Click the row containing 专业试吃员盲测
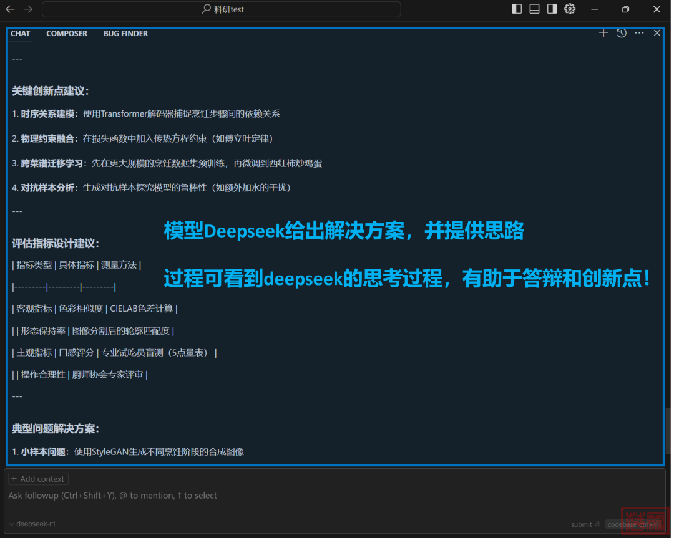This screenshot has width=674, height=538. (114, 352)
